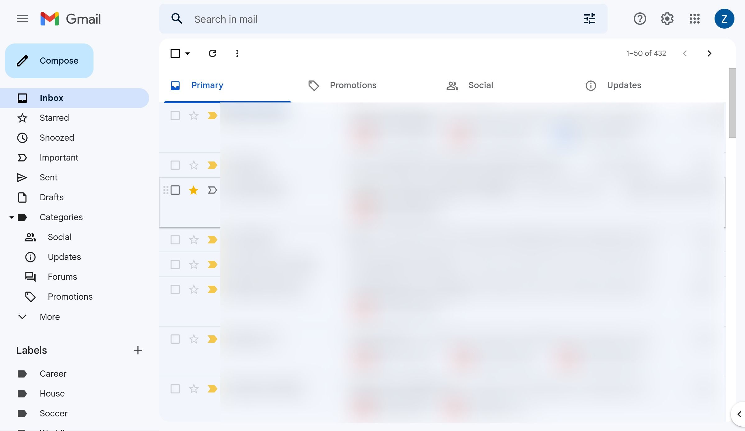745x431 pixels.
Task: Click the Soccer label in sidebar
Action: 53,413
